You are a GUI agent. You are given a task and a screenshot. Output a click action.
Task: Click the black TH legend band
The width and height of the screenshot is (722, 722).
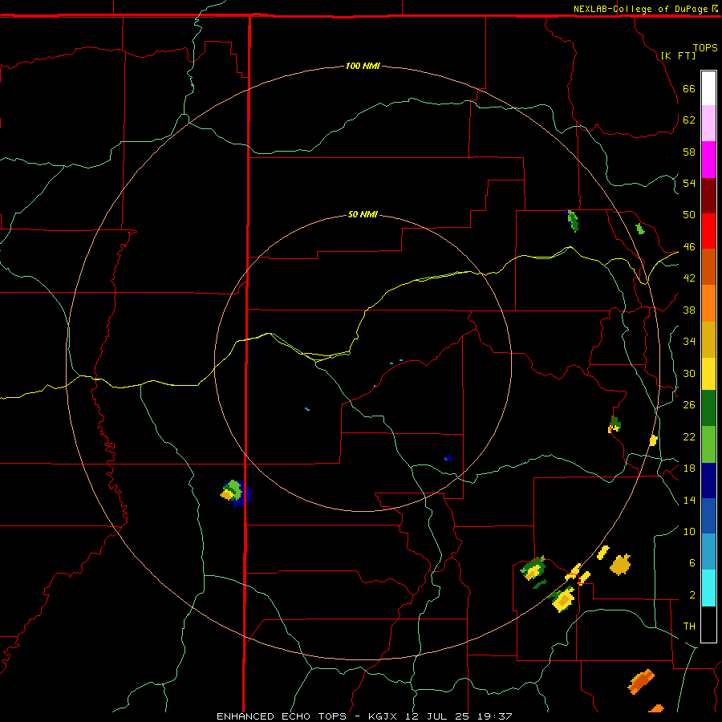coord(708,624)
